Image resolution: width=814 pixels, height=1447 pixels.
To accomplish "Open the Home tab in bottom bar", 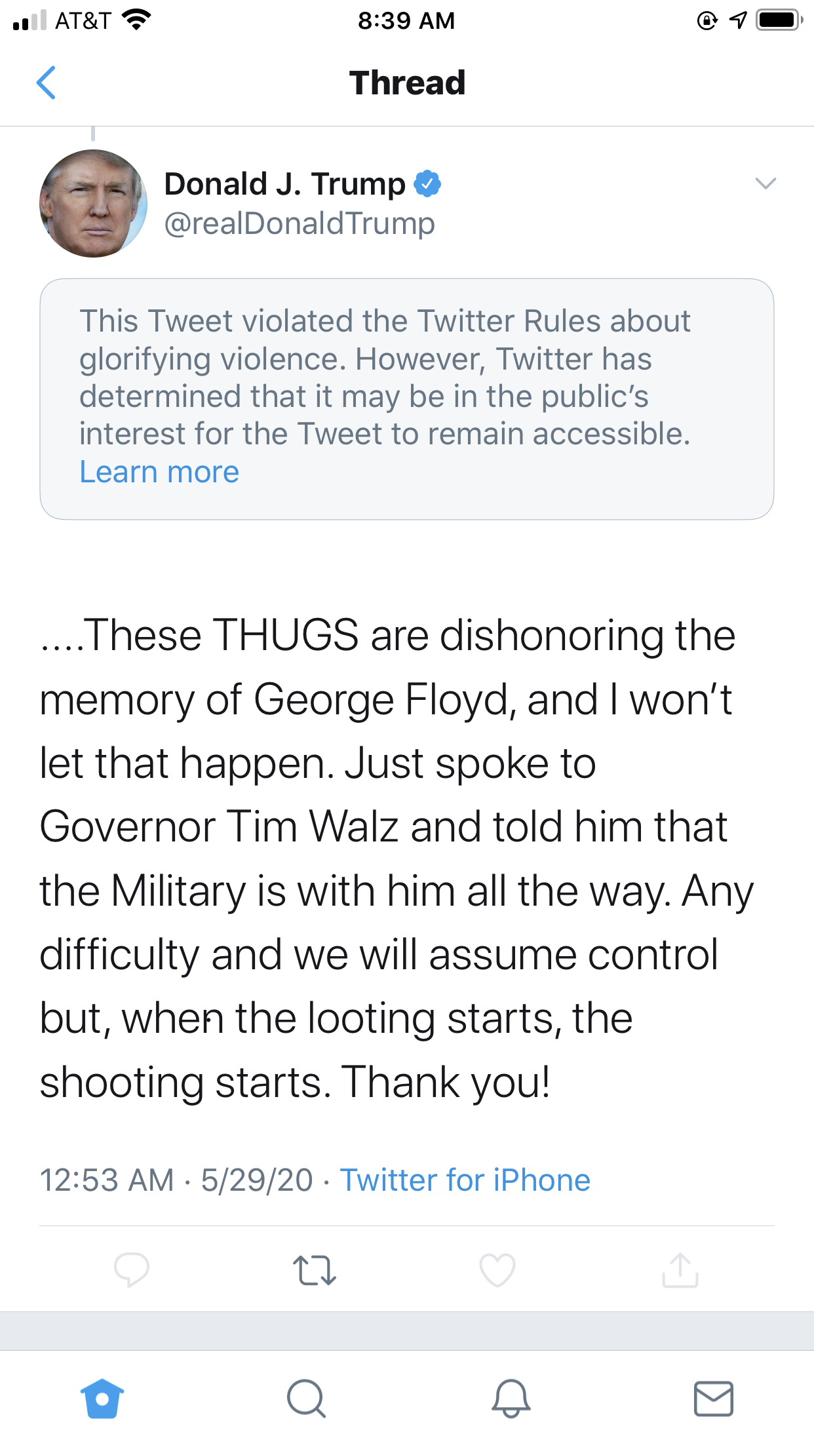I will click(102, 1399).
